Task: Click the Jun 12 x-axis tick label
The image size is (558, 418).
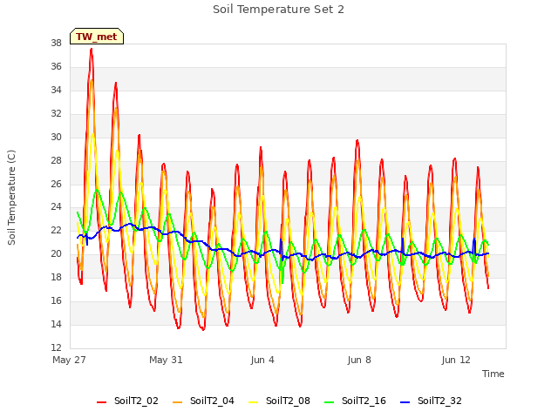Action: pyautogui.click(x=456, y=360)
